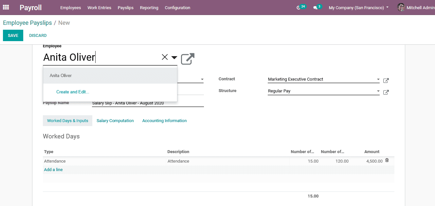Open the Reporting menu

click(149, 8)
